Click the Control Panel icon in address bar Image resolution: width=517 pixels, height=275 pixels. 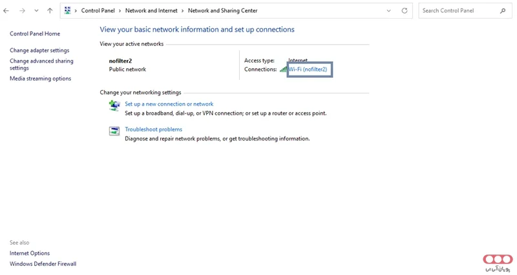(68, 11)
